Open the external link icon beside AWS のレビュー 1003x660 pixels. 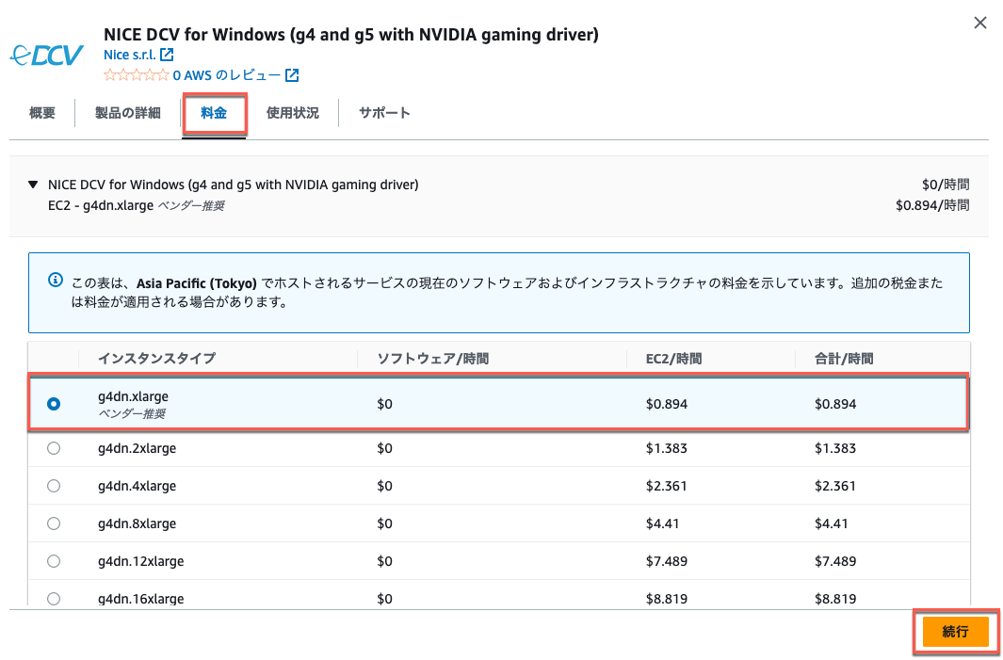(x=292, y=75)
